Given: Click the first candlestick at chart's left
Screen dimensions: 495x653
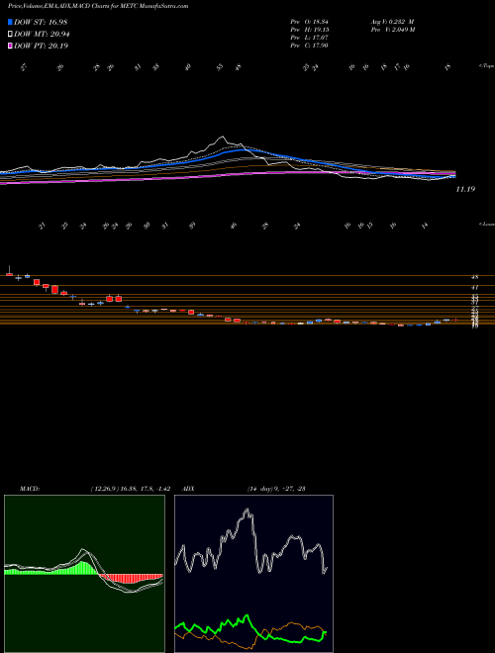Looking at the screenshot, I should 9,273.
